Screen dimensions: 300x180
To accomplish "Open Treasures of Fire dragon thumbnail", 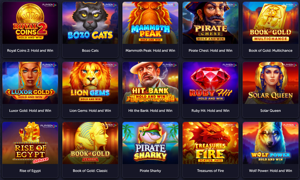I will pos(210,143).
